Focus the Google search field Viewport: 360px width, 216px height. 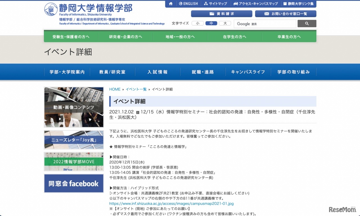point(265,24)
